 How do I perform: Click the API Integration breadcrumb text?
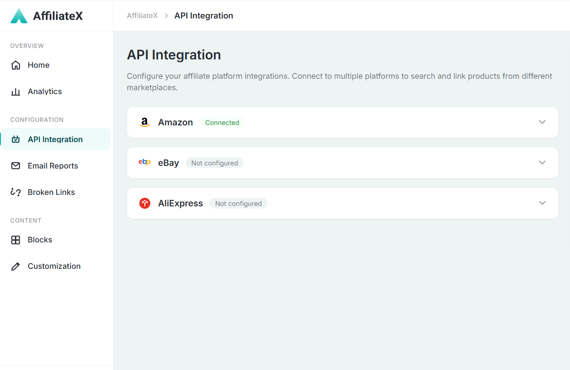click(204, 16)
